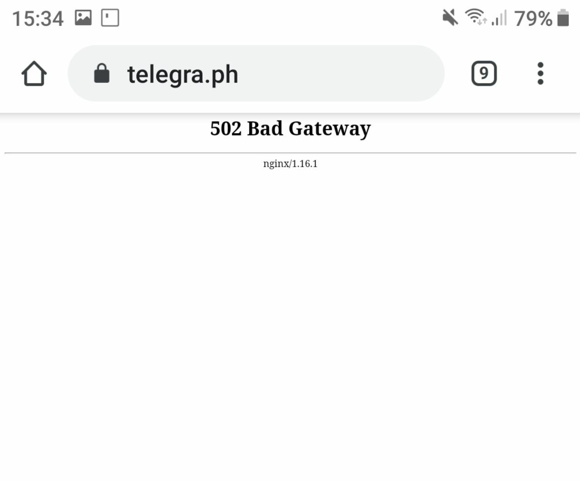Tap the blank white page area
Image resolution: width=580 pixels, height=481 pixels.
point(290,317)
